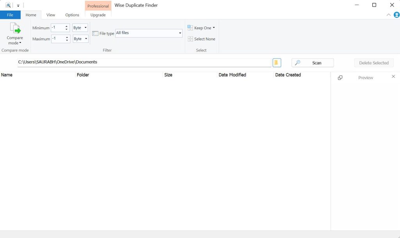Open the Options tab
The image size is (400, 238).
pyautogui.click(x=72, y=15)
